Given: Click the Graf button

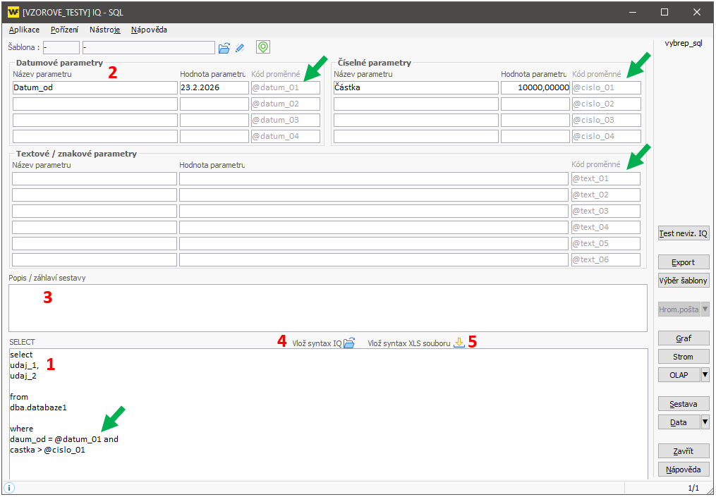Looking at the screenshot, I should (x=683, y=338).
